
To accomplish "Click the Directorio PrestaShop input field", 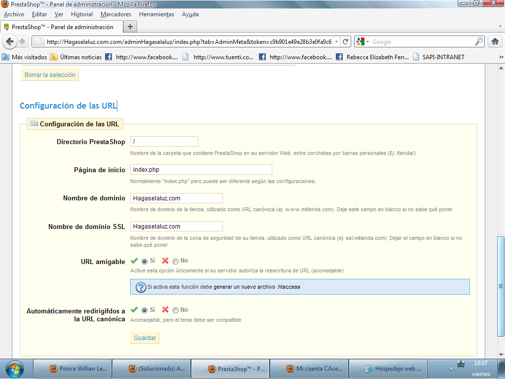I will click(164, 142).
